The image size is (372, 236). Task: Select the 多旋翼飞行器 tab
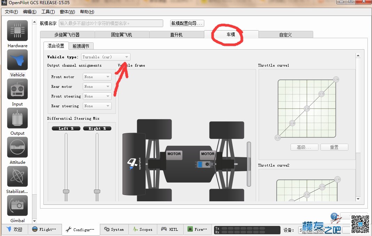67,35
